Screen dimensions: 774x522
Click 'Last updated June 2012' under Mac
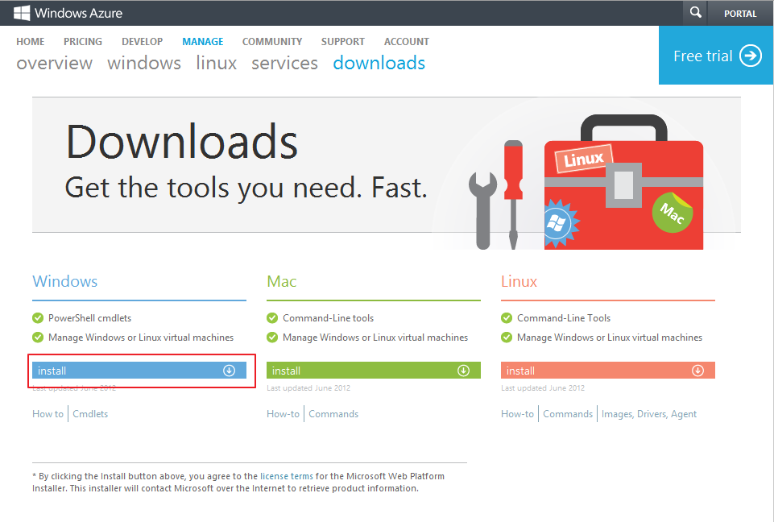[308, 388]
